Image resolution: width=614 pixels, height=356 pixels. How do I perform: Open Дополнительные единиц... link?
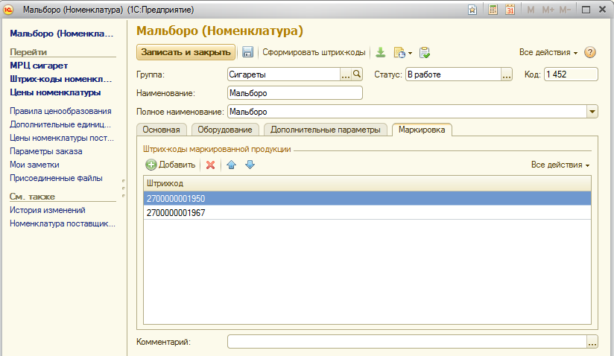(60, 124)
